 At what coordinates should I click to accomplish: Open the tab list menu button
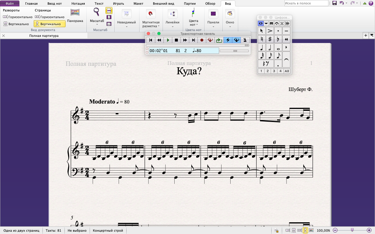371,35
